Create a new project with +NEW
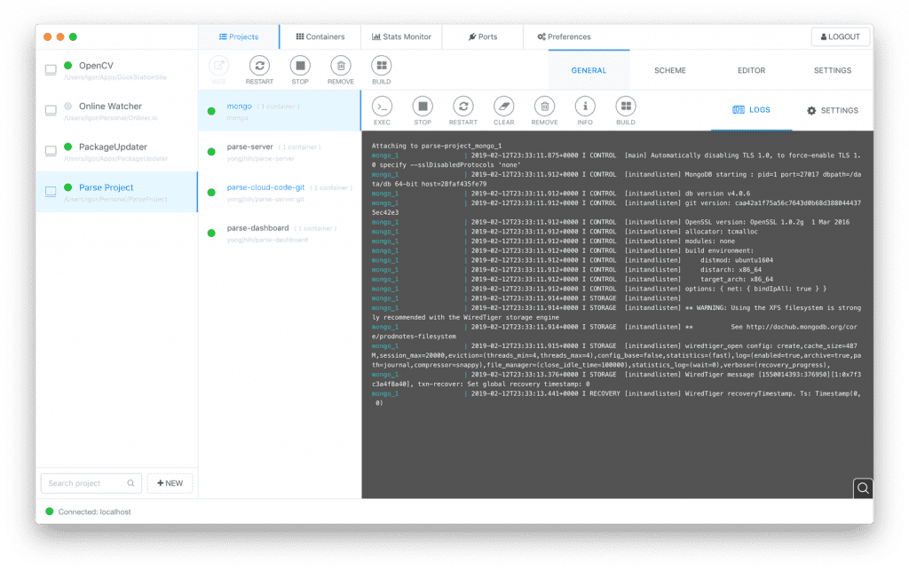 coord(170,482)
